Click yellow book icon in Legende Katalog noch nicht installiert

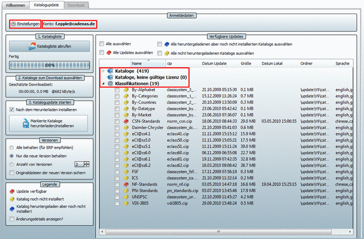(12, 199)
